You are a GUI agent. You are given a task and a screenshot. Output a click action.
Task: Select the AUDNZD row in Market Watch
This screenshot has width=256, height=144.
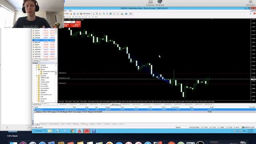44,50
